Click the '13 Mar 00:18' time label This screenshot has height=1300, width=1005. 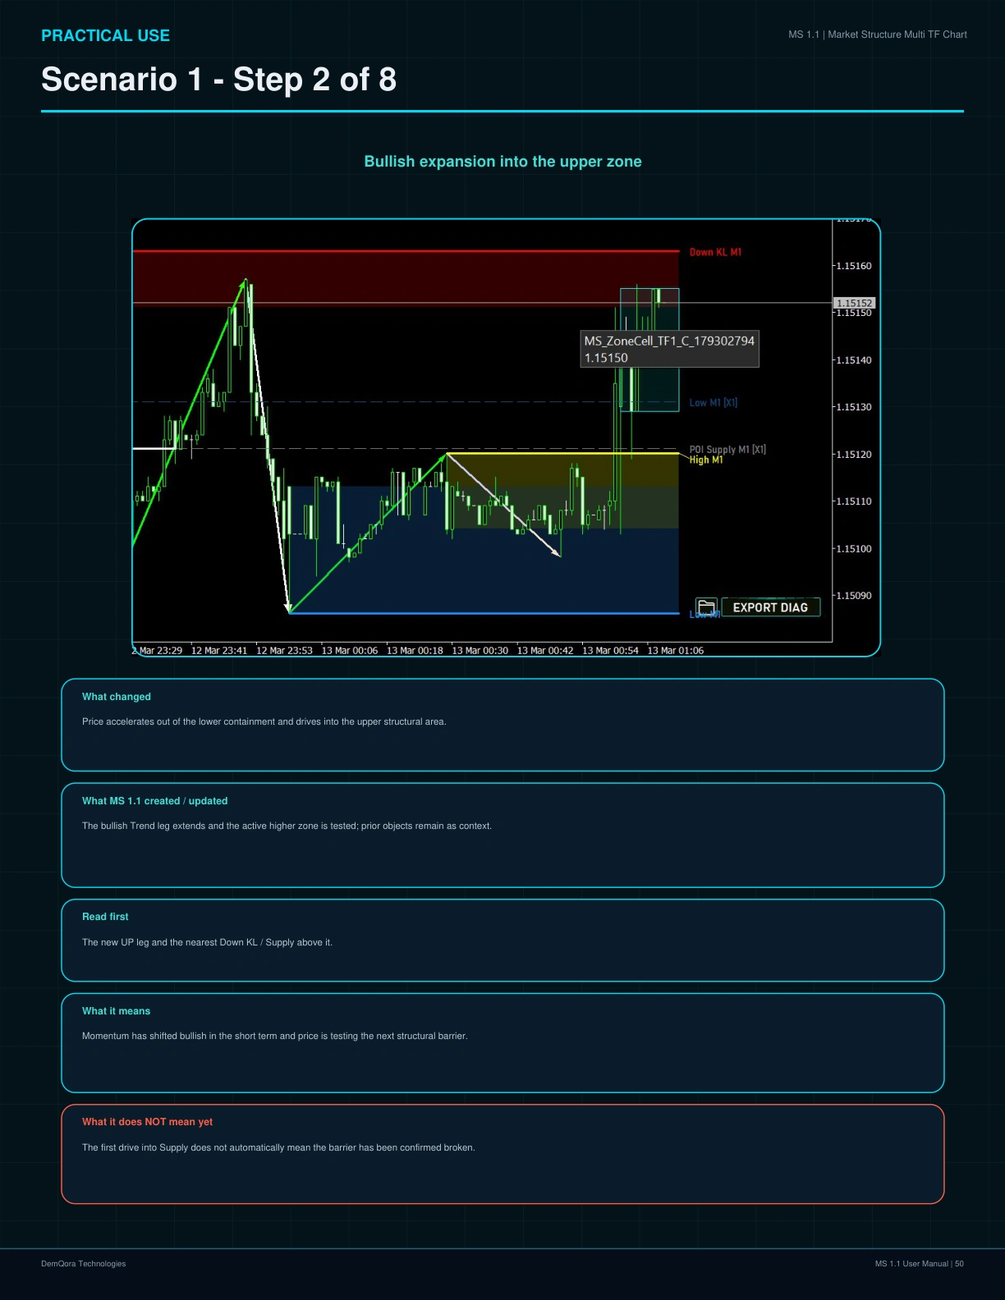click(415, 651)
